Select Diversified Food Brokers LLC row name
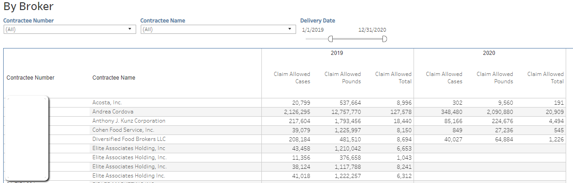The height and width of the screenshot is (183, 573). [129, 140]
